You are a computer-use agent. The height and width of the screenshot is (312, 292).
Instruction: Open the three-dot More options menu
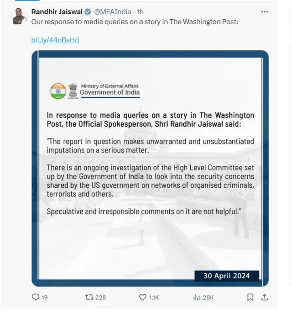click(x=264, y=12)
